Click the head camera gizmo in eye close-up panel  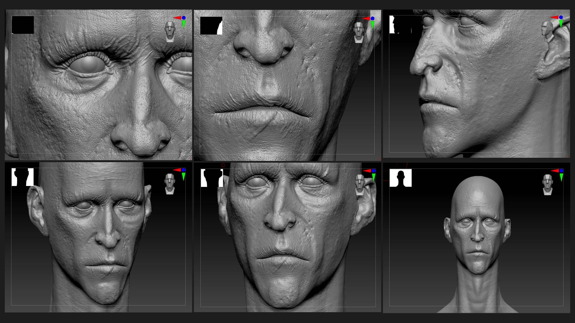(170, 31)
